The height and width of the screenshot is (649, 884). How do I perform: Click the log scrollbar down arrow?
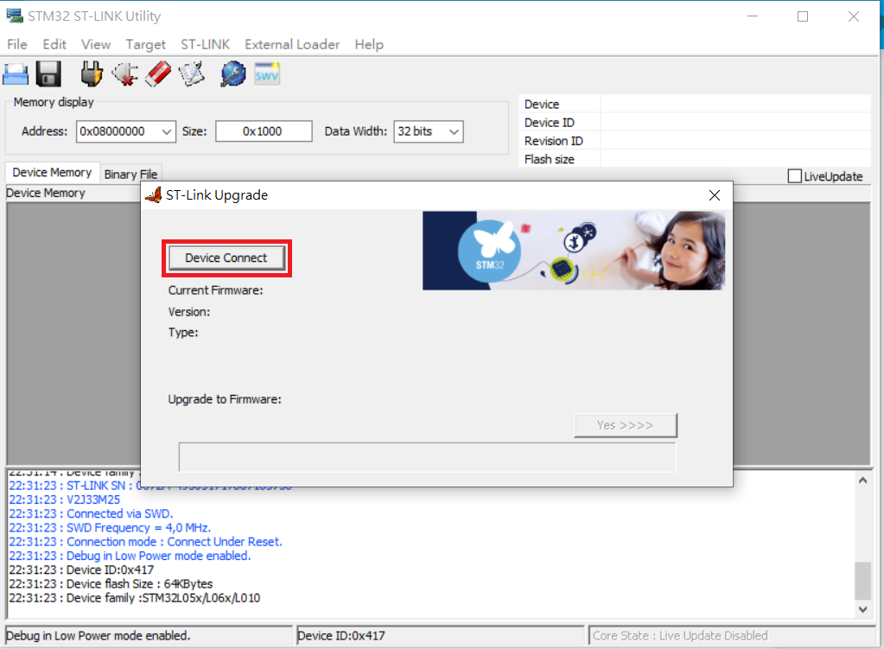(x=862, y=609)
